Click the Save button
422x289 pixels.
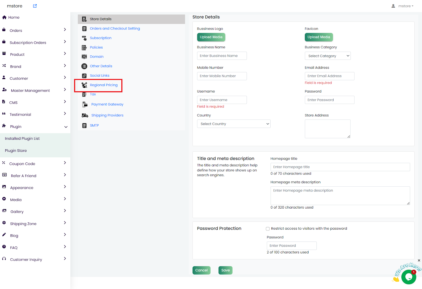(x=225, y=270)
